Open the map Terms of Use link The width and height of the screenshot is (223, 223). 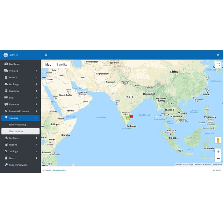(217, 165)
